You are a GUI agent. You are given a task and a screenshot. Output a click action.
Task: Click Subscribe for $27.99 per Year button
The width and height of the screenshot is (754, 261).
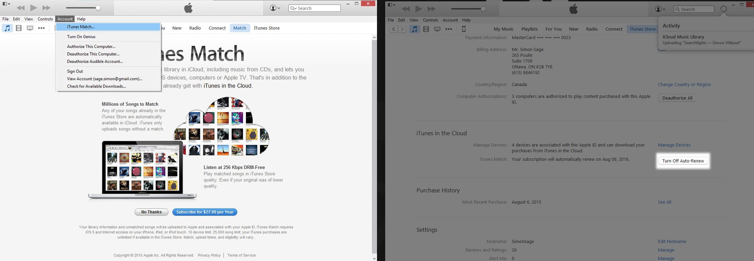(x=205, y=212)
